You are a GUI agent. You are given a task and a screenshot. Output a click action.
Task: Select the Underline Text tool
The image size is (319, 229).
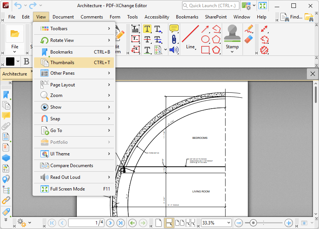tap(147, 50)
